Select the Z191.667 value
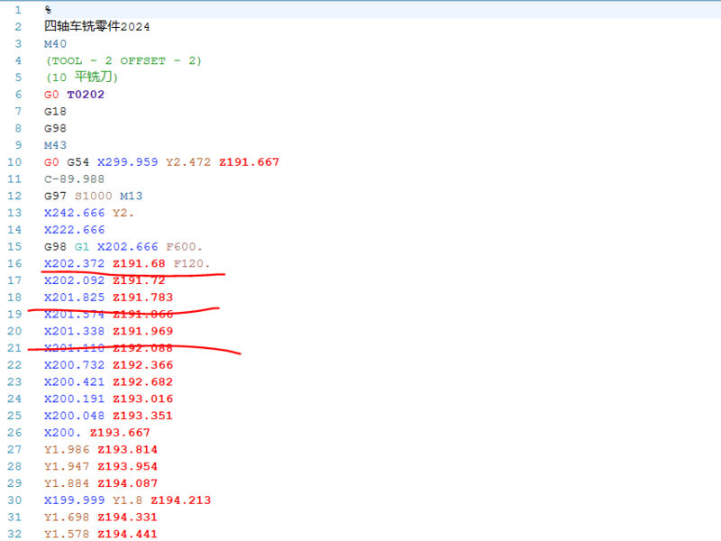The image size is (721, 541). click(250, 162)
